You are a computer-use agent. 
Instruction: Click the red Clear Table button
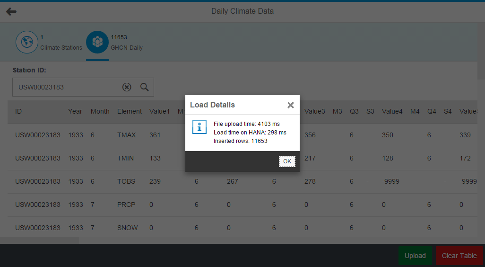459,256
